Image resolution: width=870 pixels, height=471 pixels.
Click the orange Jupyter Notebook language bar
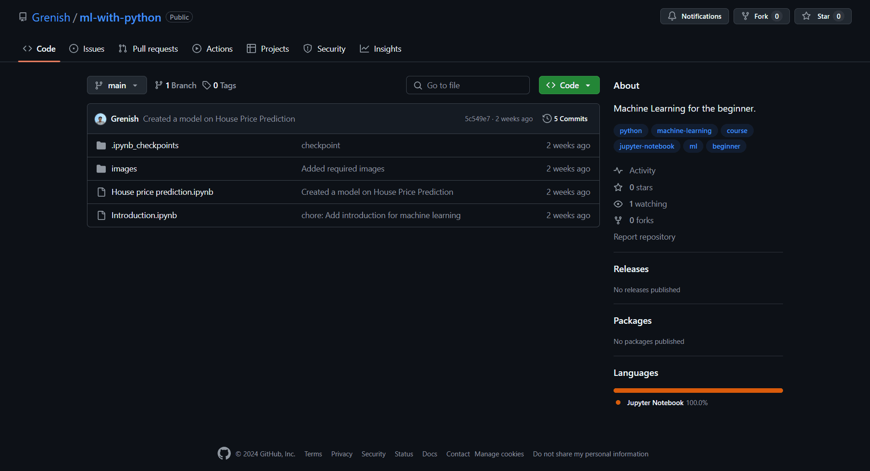(698, 391)
